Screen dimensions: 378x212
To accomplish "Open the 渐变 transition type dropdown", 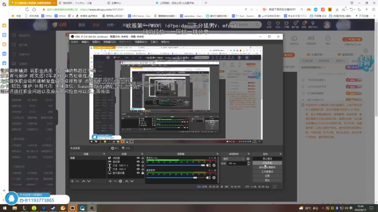I will [233, 159].
